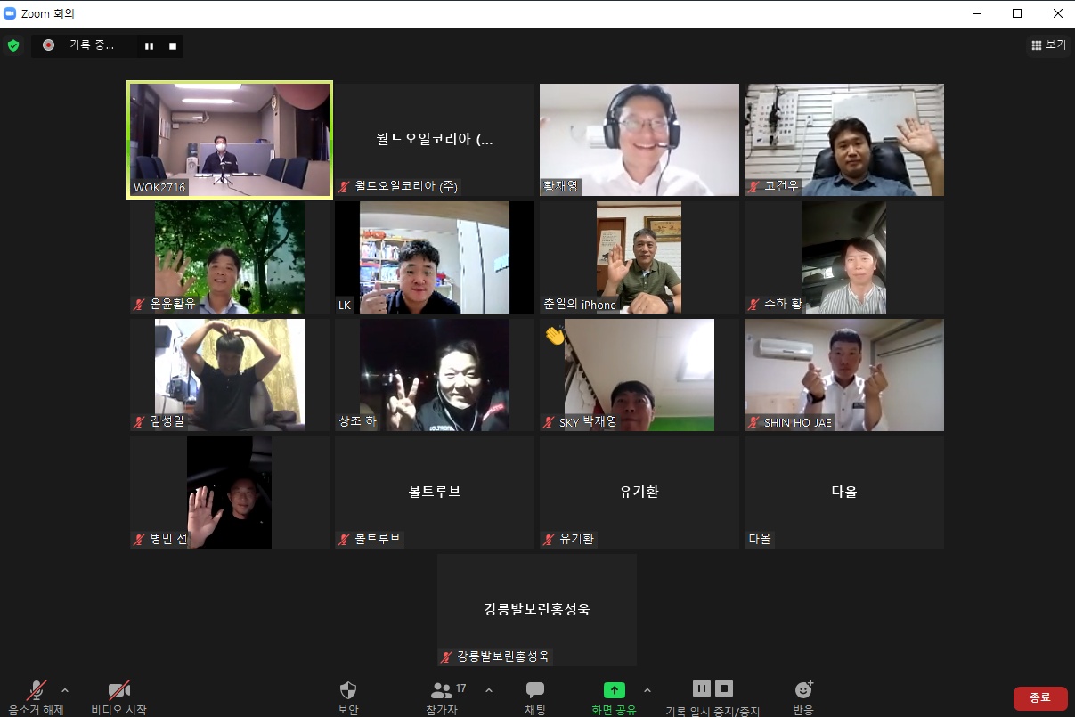Click 상조 하 name label

357,422
